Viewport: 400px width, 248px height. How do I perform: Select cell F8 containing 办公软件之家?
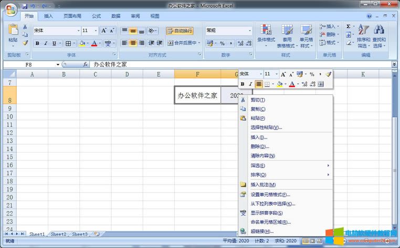197,95
